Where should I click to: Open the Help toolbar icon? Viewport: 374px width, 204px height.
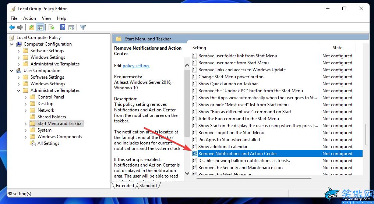coord(63,27)
